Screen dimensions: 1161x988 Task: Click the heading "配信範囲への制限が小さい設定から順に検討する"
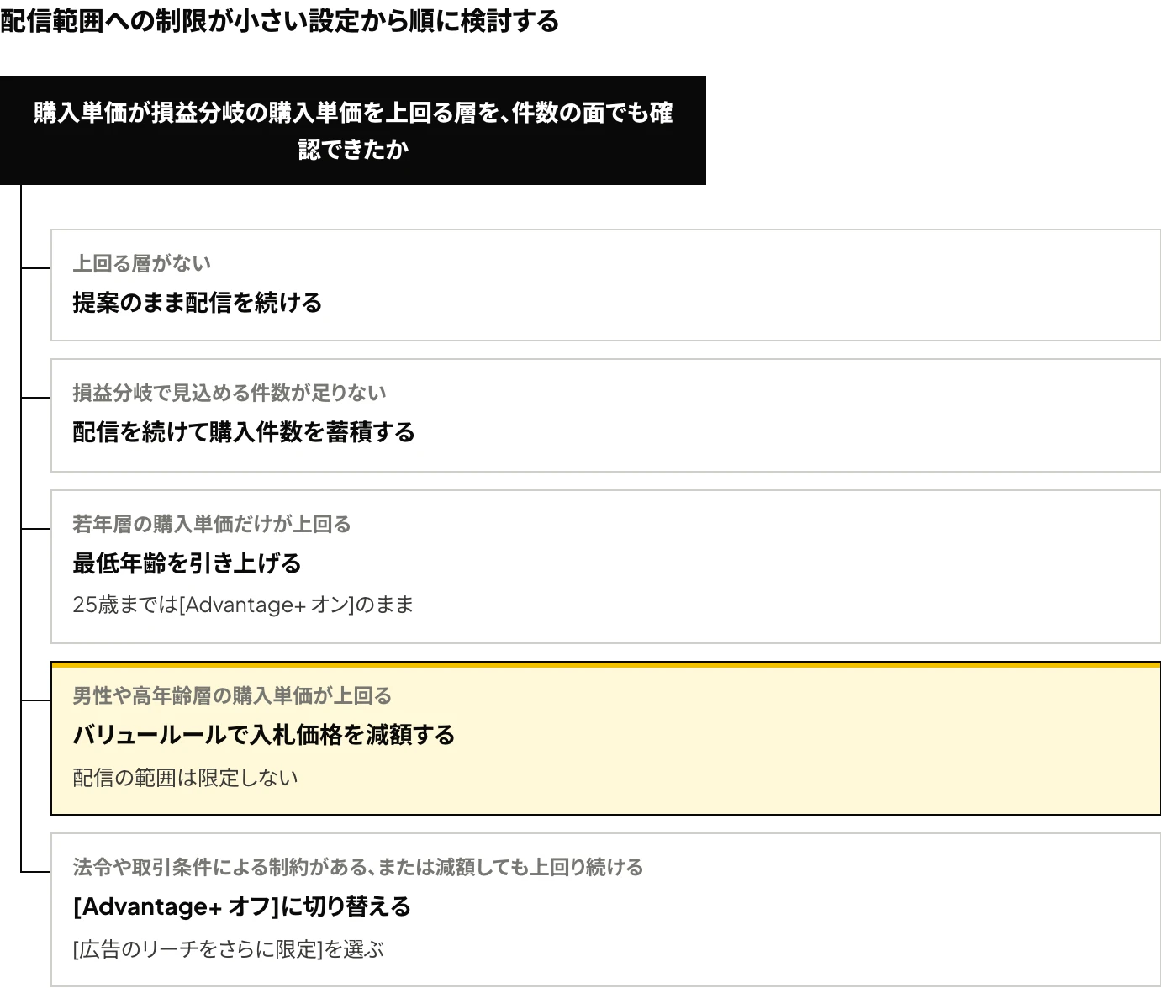click(279, 21)
